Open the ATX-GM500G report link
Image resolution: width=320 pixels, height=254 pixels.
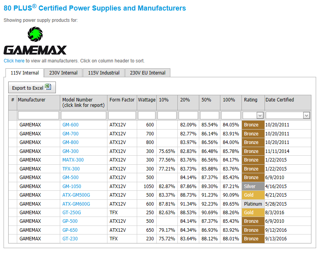coord(76,195)
